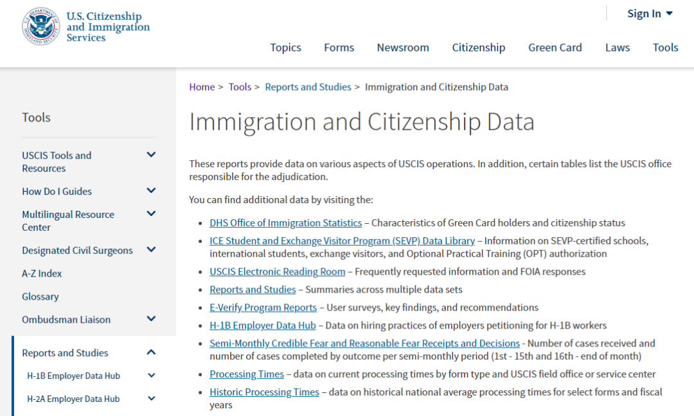Image resolution: width=694 pixels, height=416 pixels.
Task: Expand Ombudsman Liaison chevron
Action: pyautogui.click(x=151, y=318)
